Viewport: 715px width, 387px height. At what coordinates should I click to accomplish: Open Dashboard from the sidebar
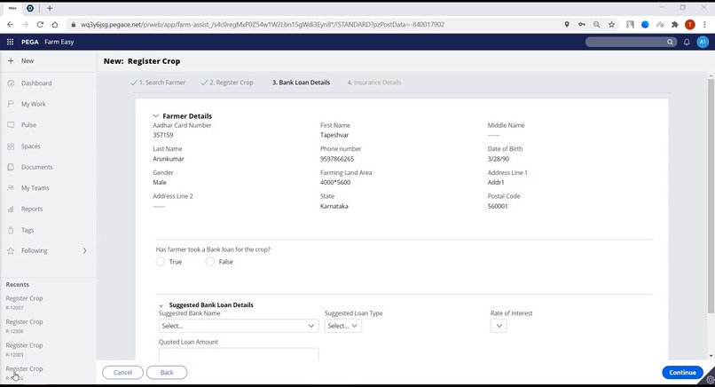click(x=36, y=83)
